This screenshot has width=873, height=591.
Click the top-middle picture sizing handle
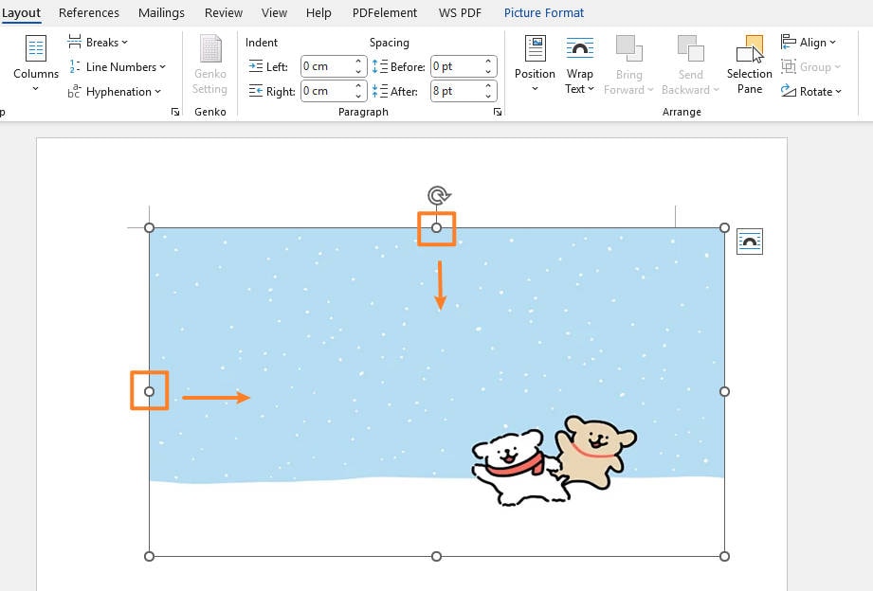[x=436, y=227]
